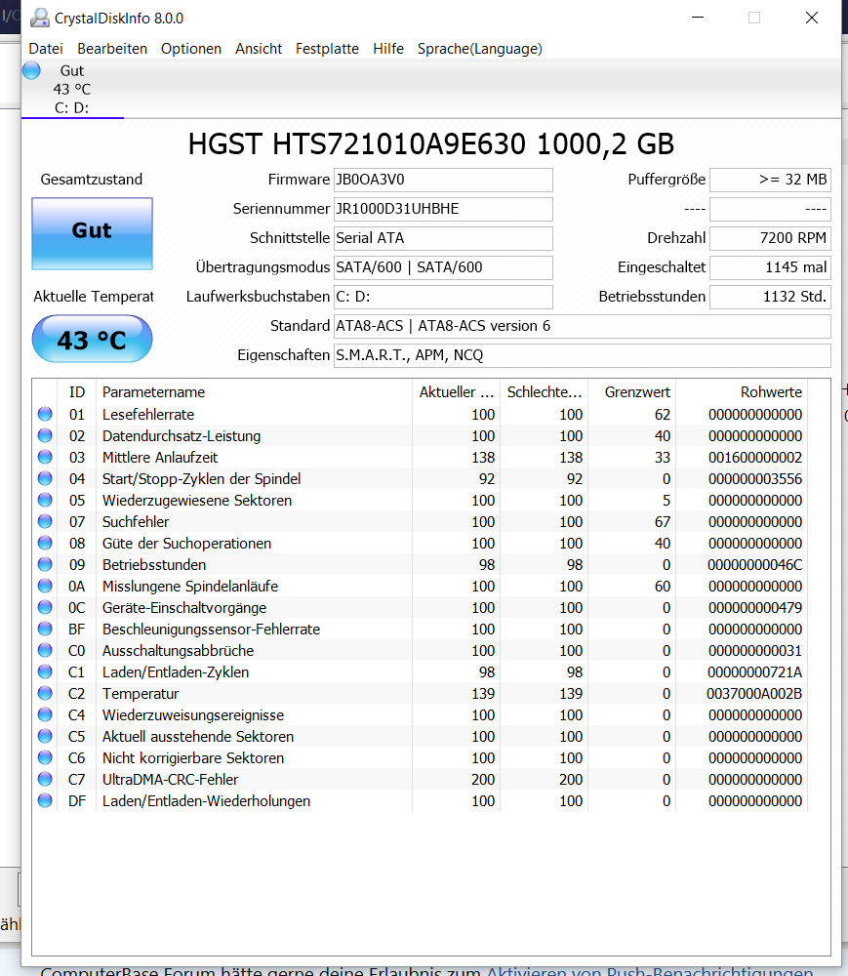Click the Aktueller column header
The height and width of the screenshot is (976, 848).
pos(456,392)
